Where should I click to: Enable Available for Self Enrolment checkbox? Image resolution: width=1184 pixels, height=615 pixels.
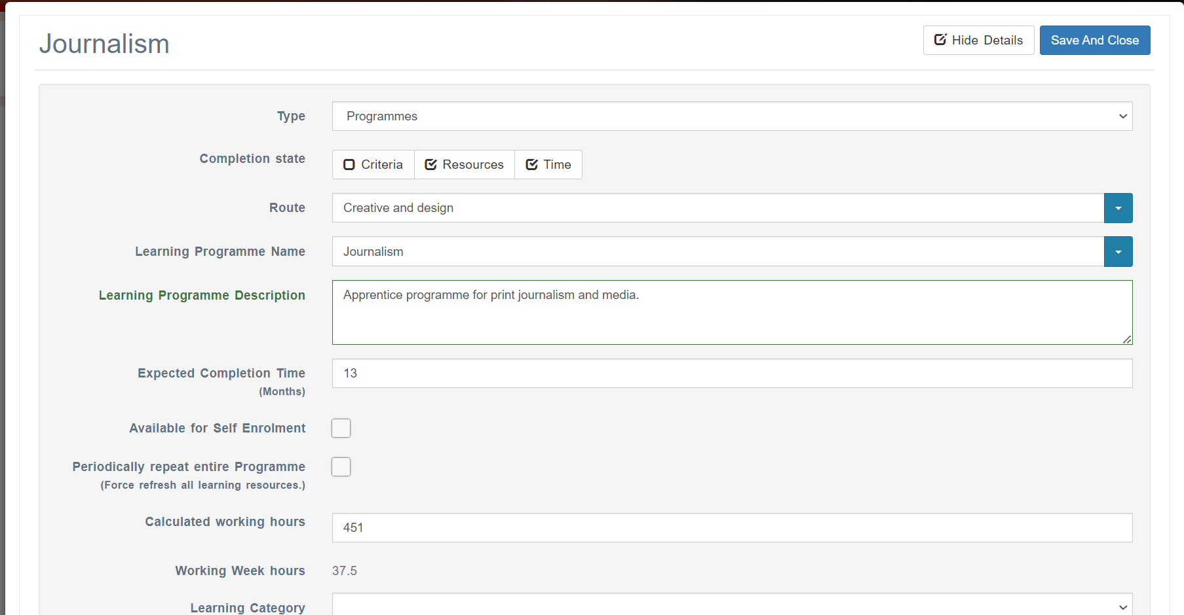341,429
